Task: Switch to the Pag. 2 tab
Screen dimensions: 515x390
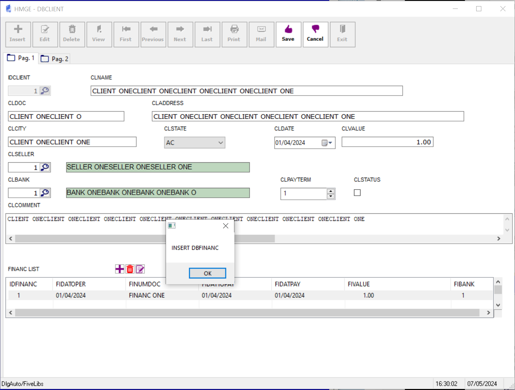Action: (x=55, y=59)
